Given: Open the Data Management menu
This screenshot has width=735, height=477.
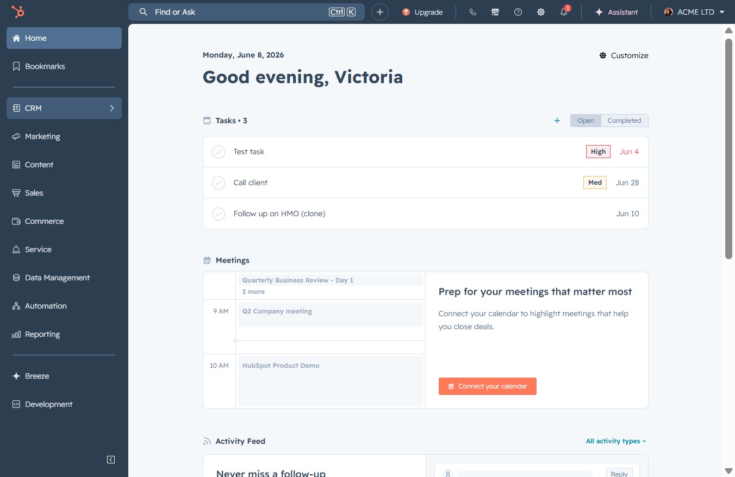Looking at the screenshot, I should click(x=64, y=278).
